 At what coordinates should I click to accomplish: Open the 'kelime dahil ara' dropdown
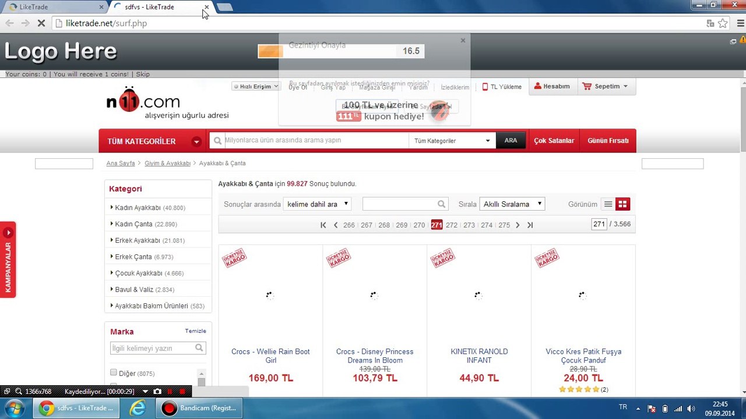318,204
